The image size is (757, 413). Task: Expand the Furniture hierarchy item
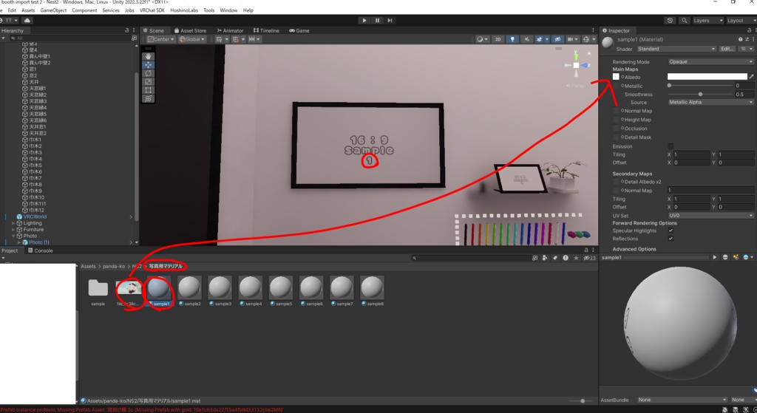[x=13, y=230]
